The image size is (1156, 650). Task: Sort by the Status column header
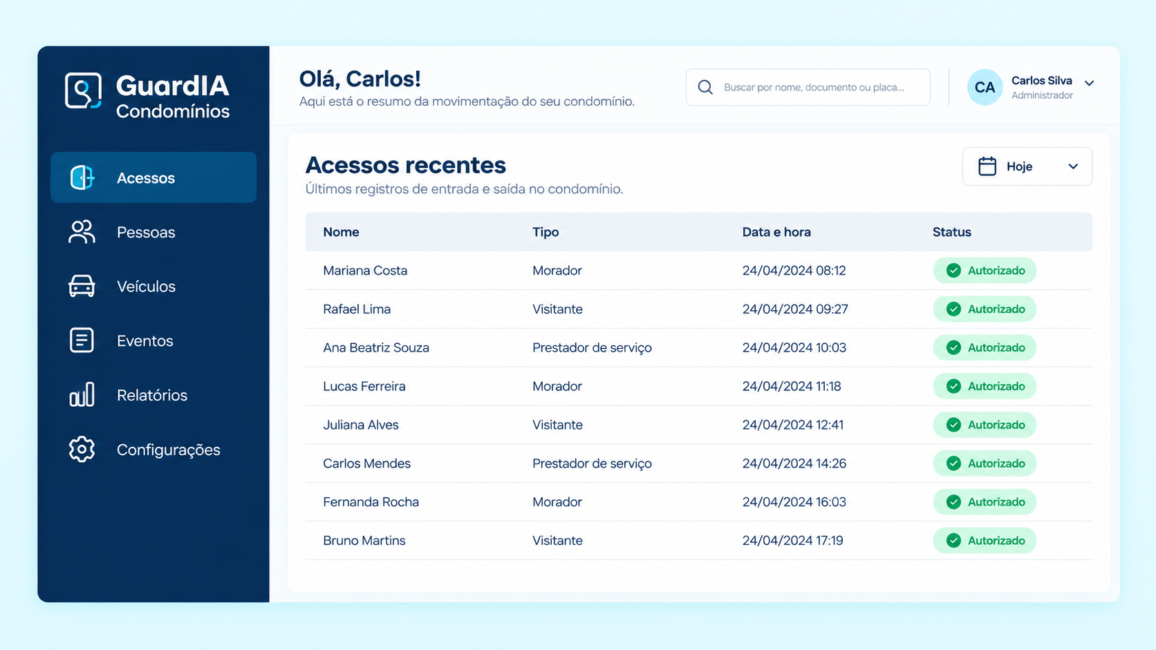[x=951, y=232]
